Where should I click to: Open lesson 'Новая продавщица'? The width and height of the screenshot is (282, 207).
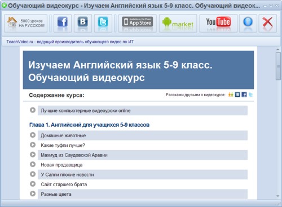pos(143,165)
